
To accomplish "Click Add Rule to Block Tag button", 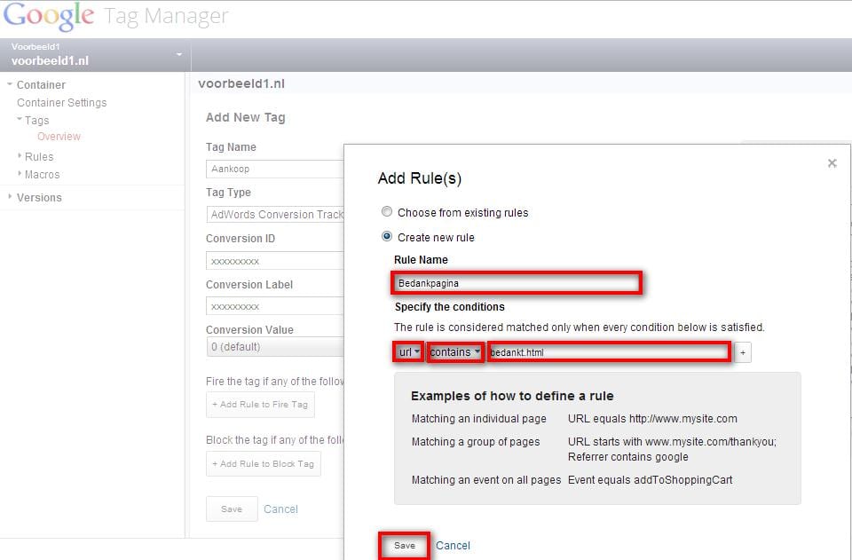I will (x=264, y=463).
